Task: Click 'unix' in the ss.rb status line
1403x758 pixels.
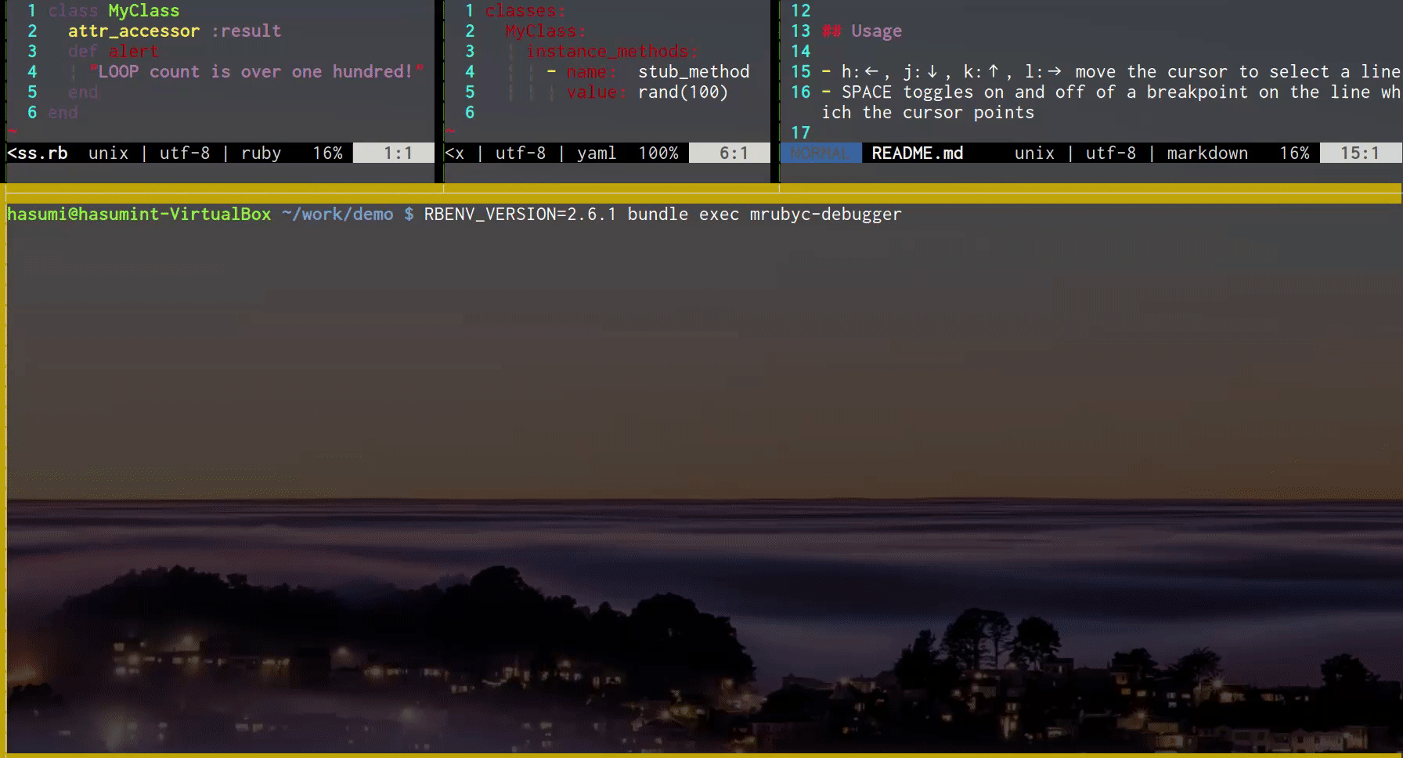Action: click(x=108, y=153)
